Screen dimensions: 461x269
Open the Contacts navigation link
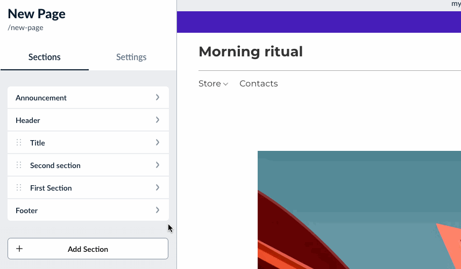tap(259, 84)
